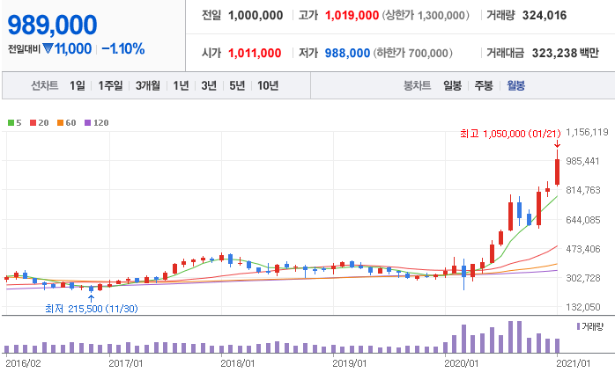Select the 월봉 candlestick chart
The image size is (615, 380).
click(515, 85)
